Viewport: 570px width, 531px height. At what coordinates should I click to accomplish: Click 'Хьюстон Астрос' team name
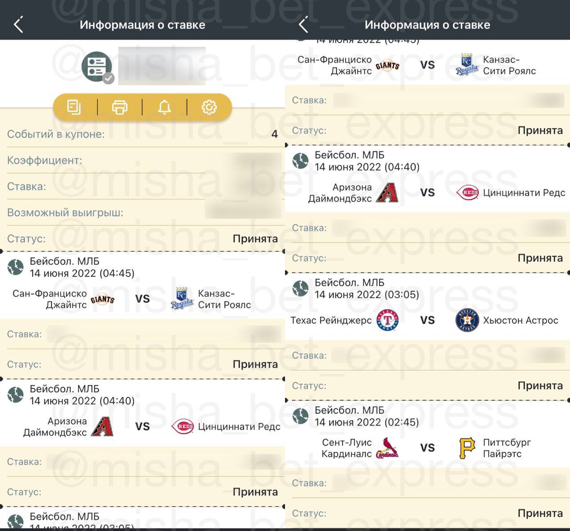click(x=521, y=320)
